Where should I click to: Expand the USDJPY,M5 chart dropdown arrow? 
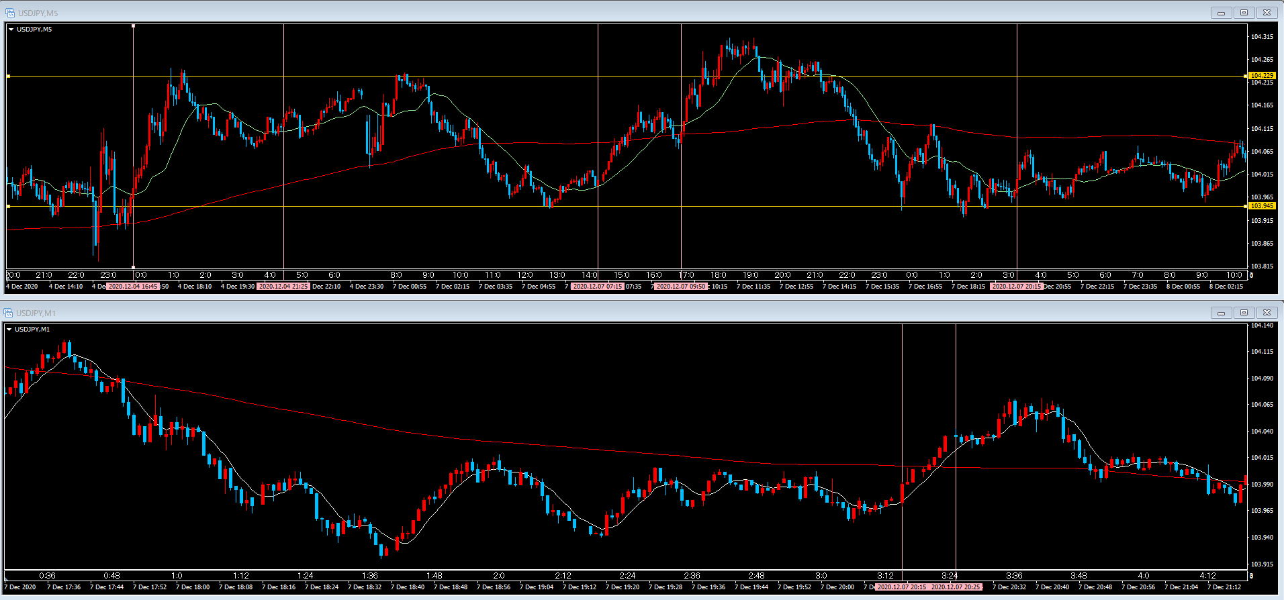[11, 30]
